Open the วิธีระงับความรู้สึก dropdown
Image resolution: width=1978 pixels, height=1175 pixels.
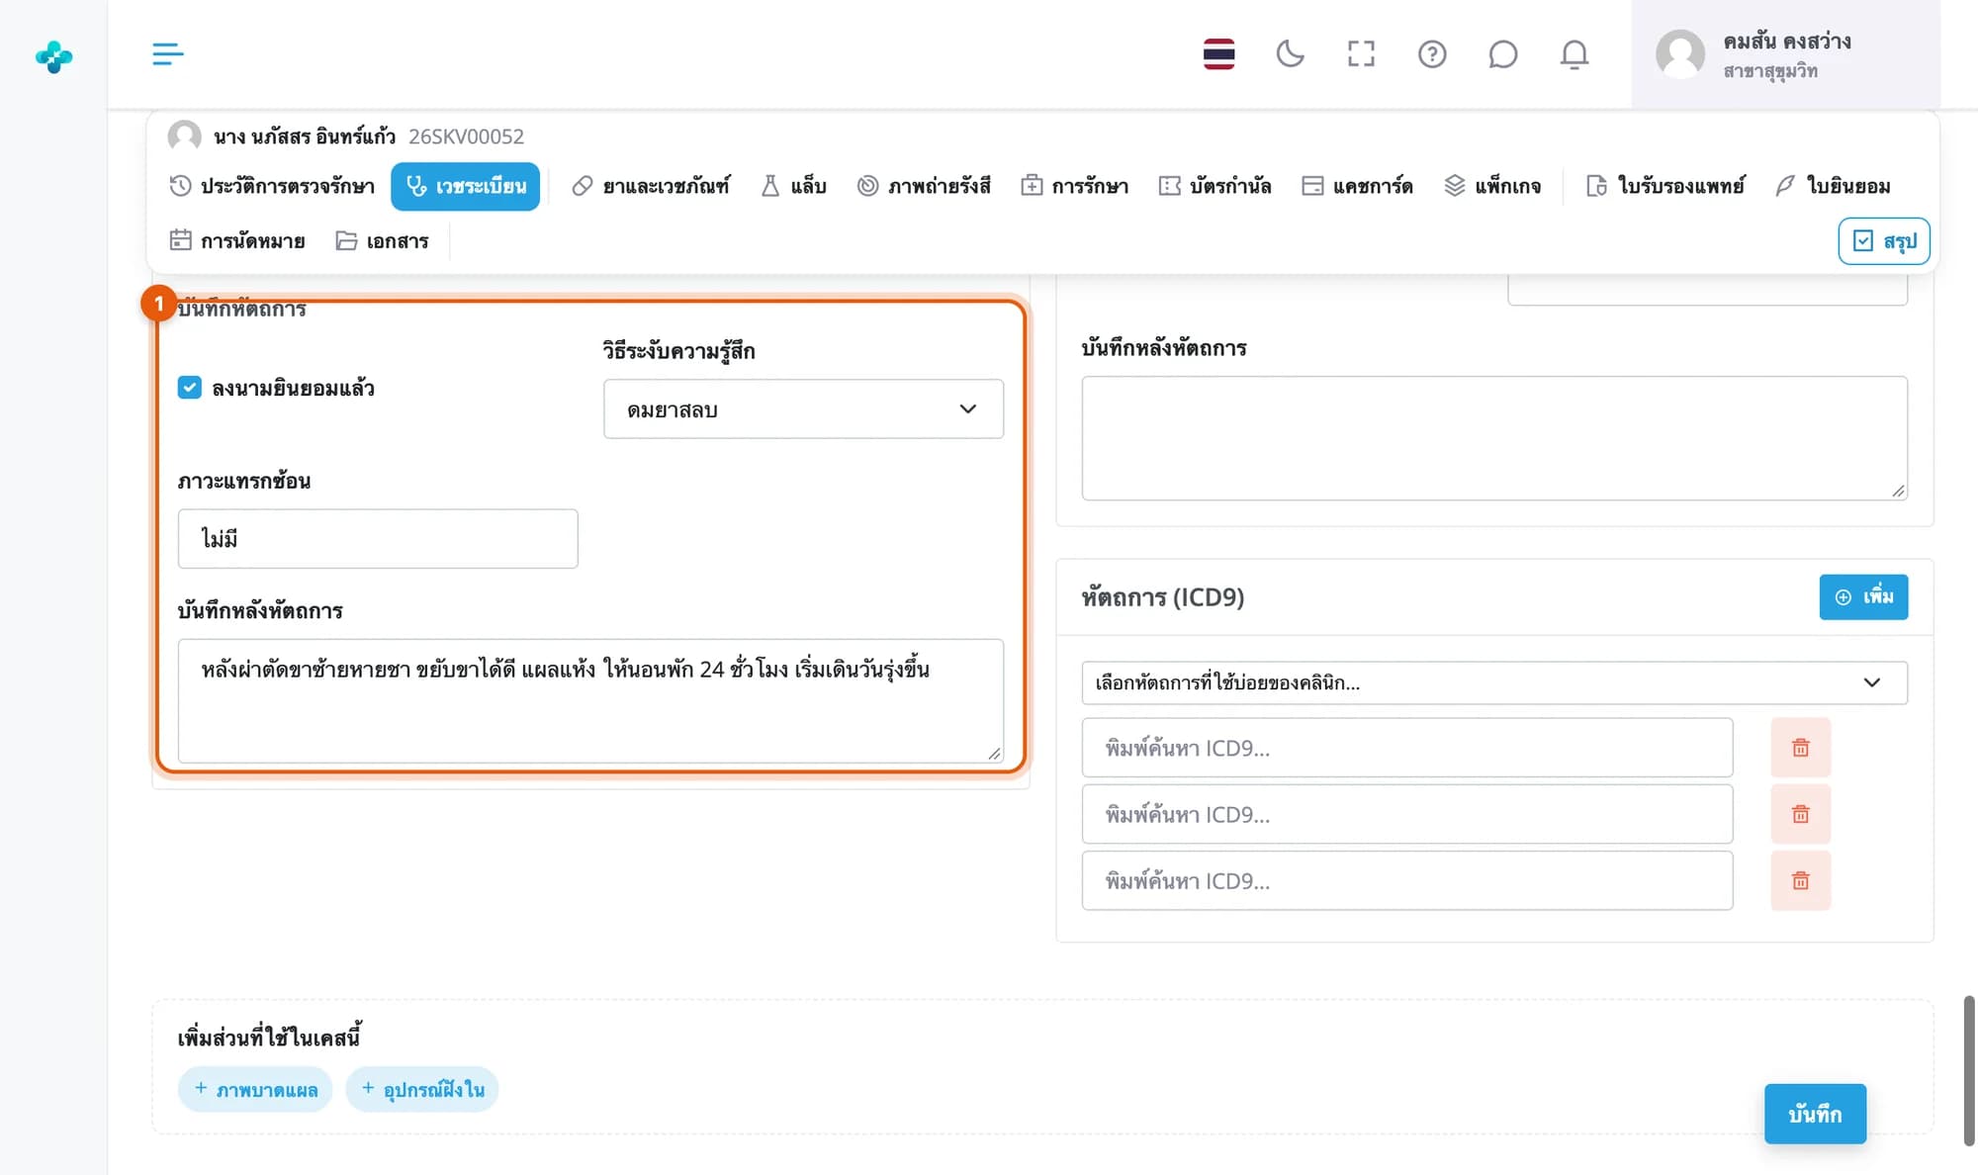(x=803, y=408)
